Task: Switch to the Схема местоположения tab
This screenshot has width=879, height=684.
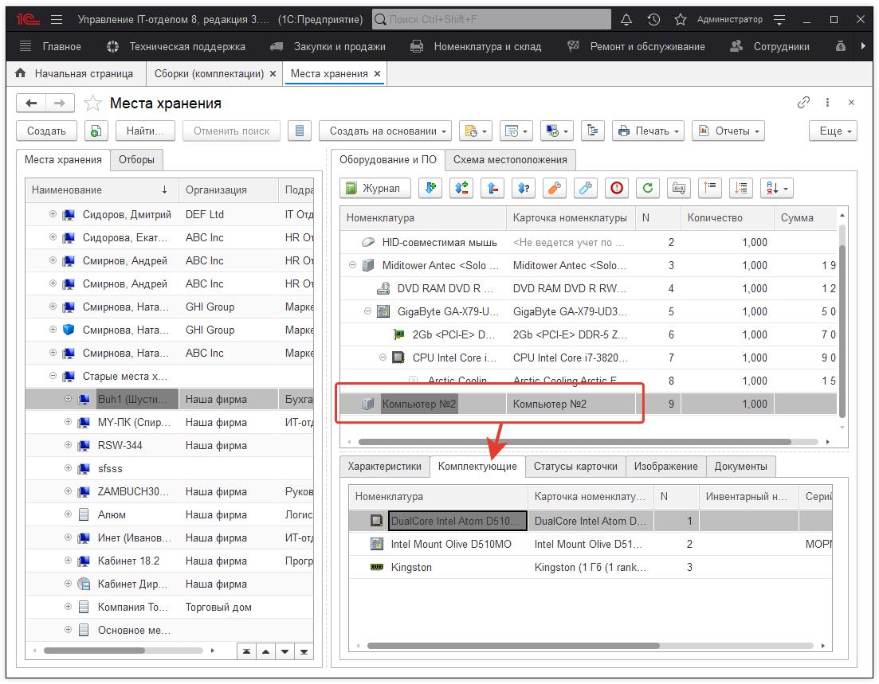Action: coord(510,159)
